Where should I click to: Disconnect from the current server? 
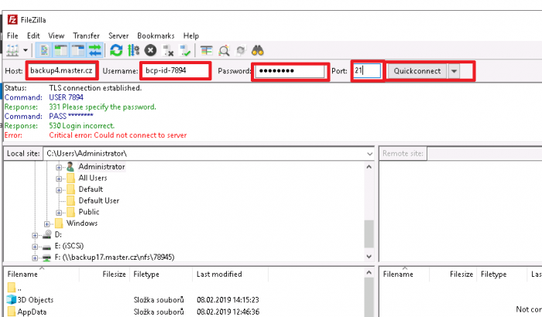168,51
